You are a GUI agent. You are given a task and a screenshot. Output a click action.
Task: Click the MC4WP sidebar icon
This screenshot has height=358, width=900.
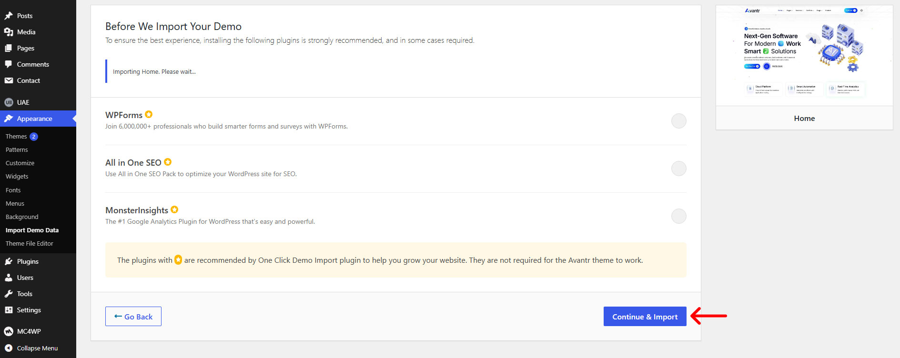[x=9, y=331]
